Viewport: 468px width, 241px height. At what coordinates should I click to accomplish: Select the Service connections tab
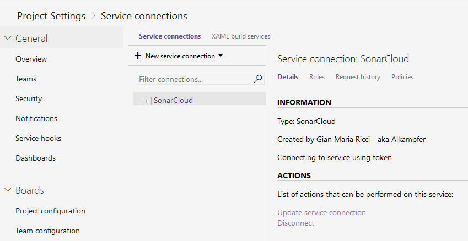coord(170,36)
